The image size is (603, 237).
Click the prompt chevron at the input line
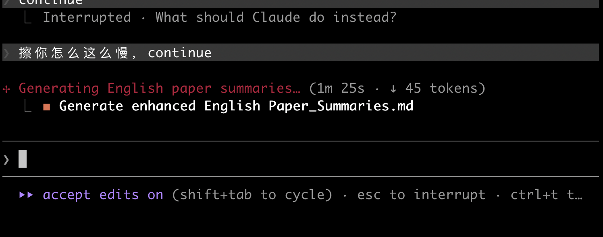(x=6, y=160)
